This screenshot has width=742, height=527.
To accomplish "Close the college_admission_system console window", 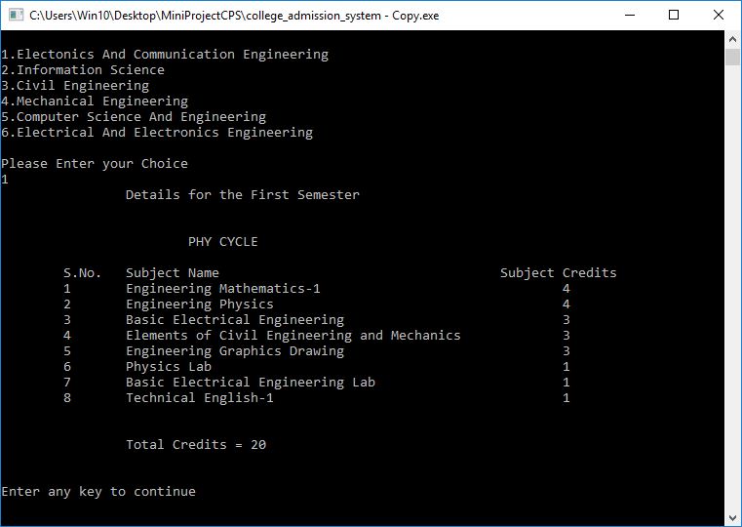I will pos(718,16).
